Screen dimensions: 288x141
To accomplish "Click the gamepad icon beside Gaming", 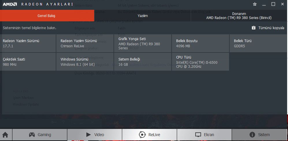I will click(x=32, y=135).
